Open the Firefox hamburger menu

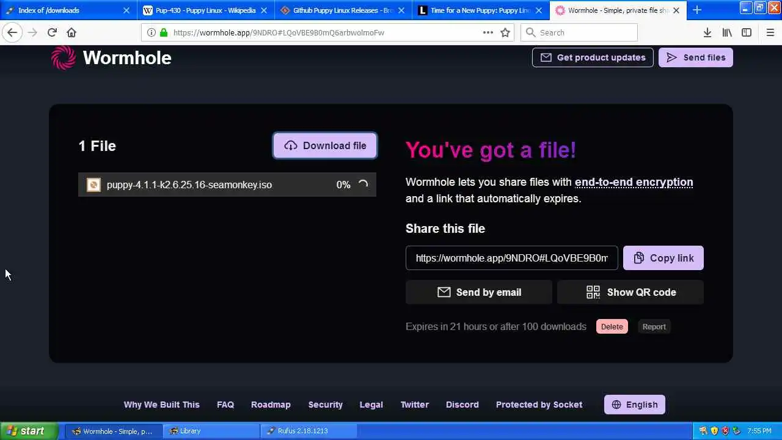pos(770,32)
